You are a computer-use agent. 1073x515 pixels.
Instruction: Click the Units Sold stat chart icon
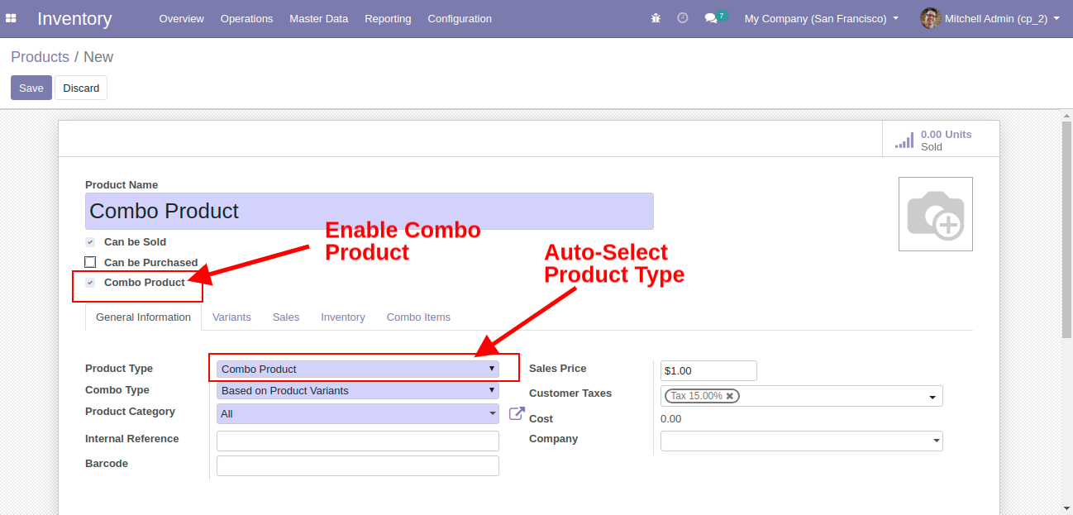(904, 141)
